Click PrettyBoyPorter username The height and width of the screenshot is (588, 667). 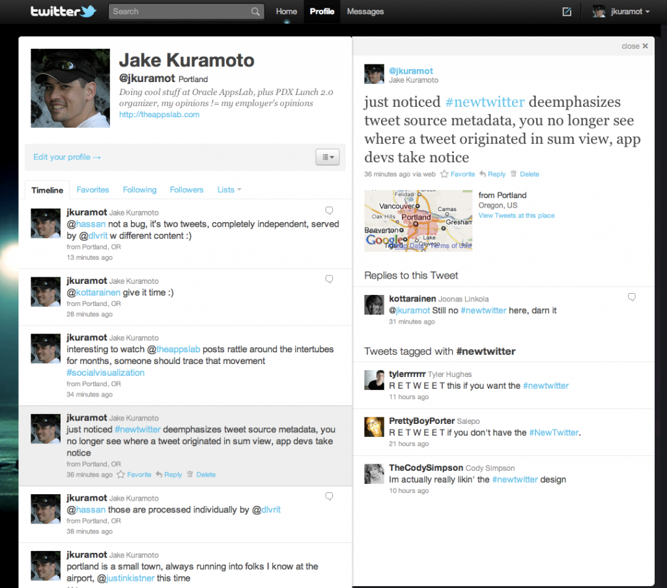(x=422, y=421)
